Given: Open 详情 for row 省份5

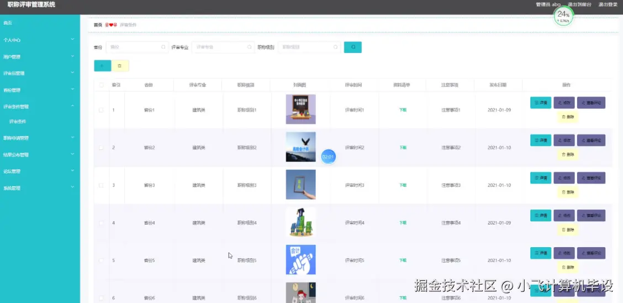Looking at the screenshot, I should [541, 253].
